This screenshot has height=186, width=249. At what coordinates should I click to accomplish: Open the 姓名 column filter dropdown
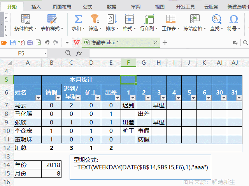pos(38,98)
